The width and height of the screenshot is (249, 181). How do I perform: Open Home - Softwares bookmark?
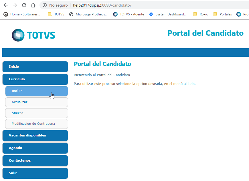[22, 14]
